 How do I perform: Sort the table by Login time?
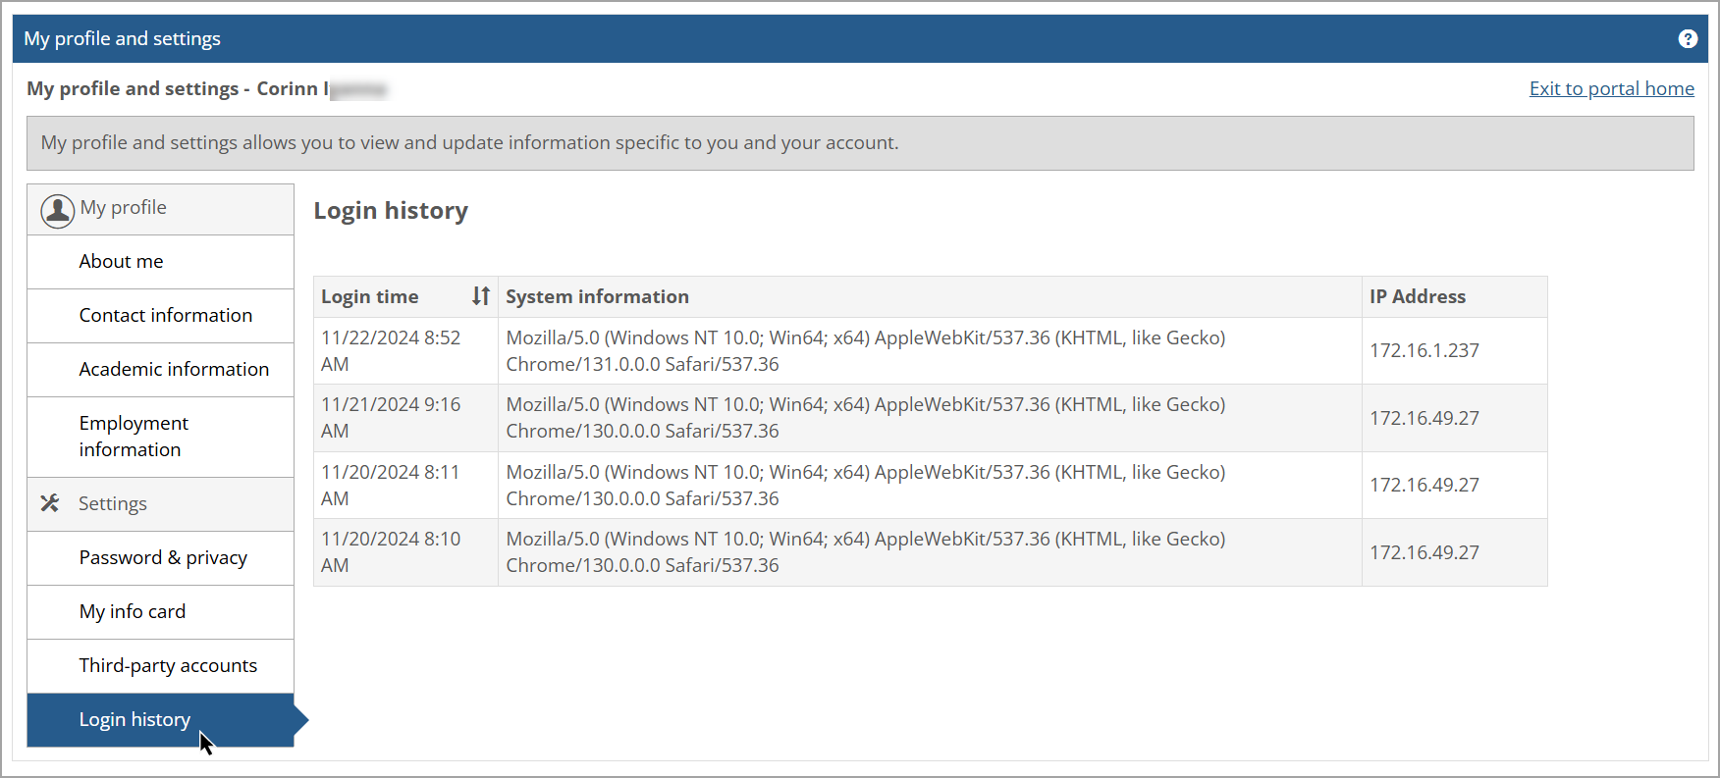tap(370, 295)
